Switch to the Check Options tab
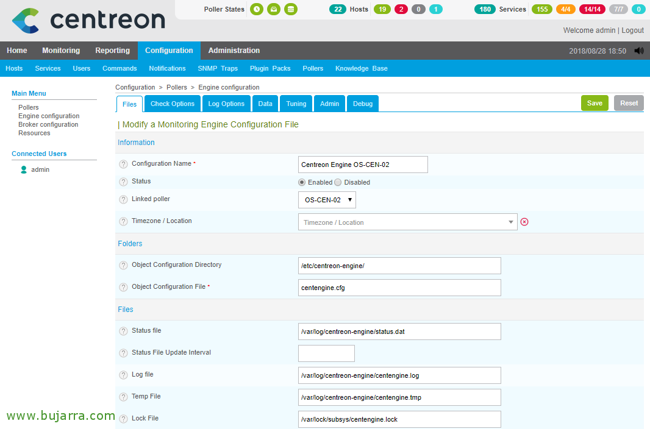650x429 pixels. (173, 104)
